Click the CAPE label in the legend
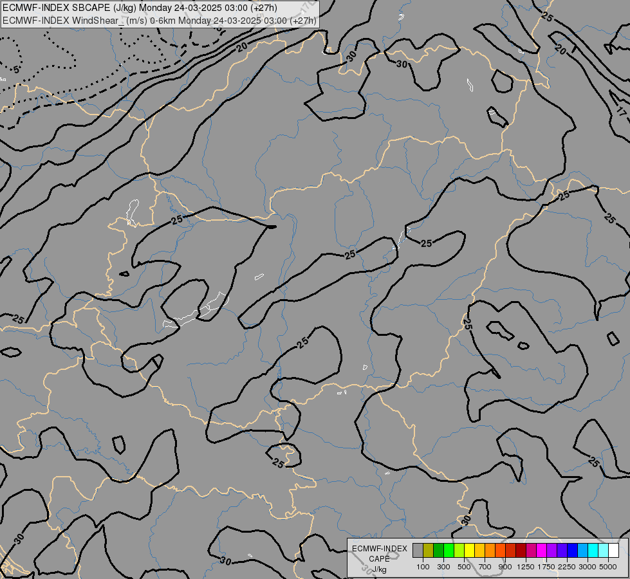Screen dimensions: 630x579 pyautogui.click(x=379, y=559)
